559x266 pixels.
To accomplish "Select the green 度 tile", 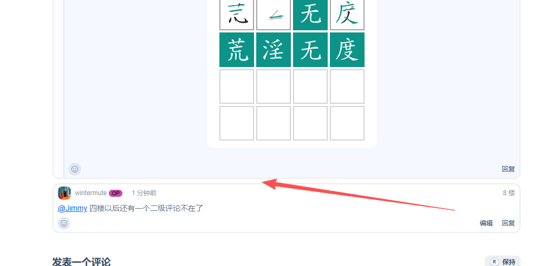I will 347,50.
